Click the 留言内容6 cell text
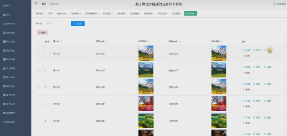Viewport: 287px width, 136px height. point(100,87)
